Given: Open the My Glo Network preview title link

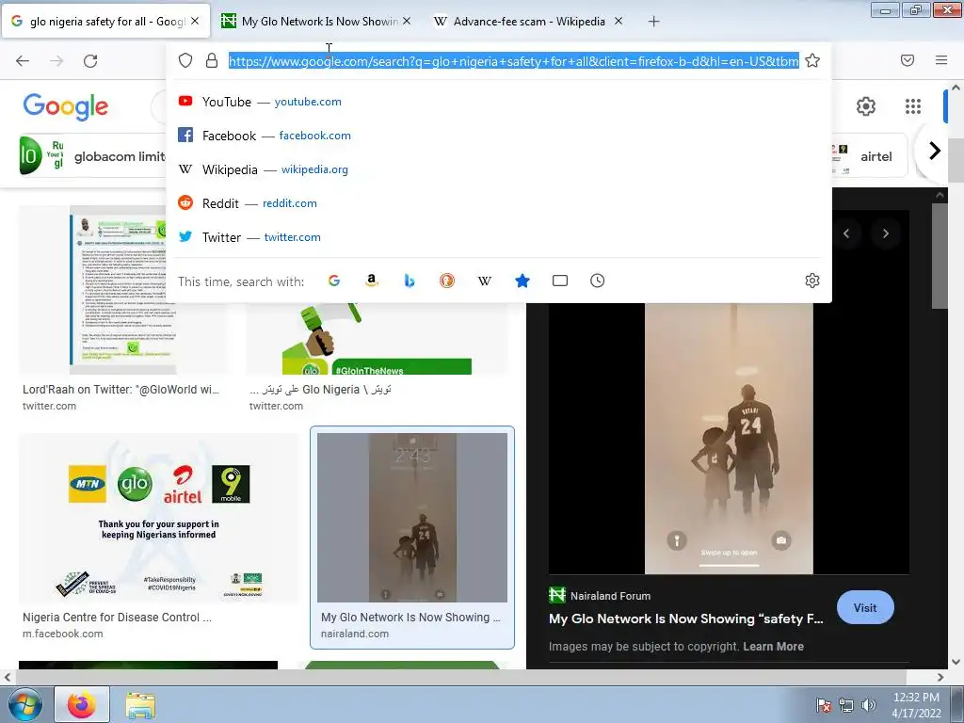Looking at the screenshot, I should pyautogui.click(x=686, y=619).
